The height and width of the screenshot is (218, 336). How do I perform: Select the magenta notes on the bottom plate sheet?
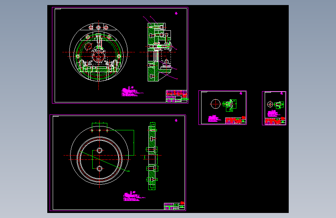[x=134, y=196]
